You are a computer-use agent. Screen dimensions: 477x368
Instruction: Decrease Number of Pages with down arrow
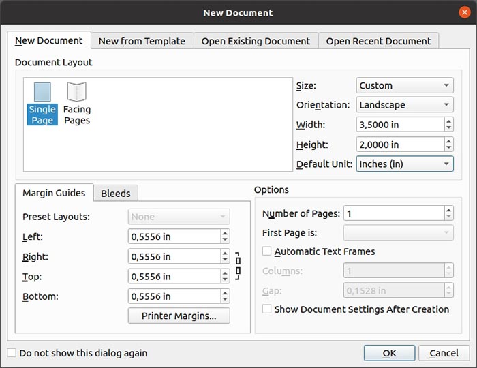(448, 216)
